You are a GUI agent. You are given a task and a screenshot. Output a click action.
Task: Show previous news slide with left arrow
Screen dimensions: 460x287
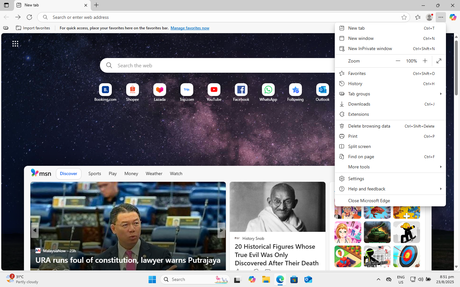click(x=35, y=230)
